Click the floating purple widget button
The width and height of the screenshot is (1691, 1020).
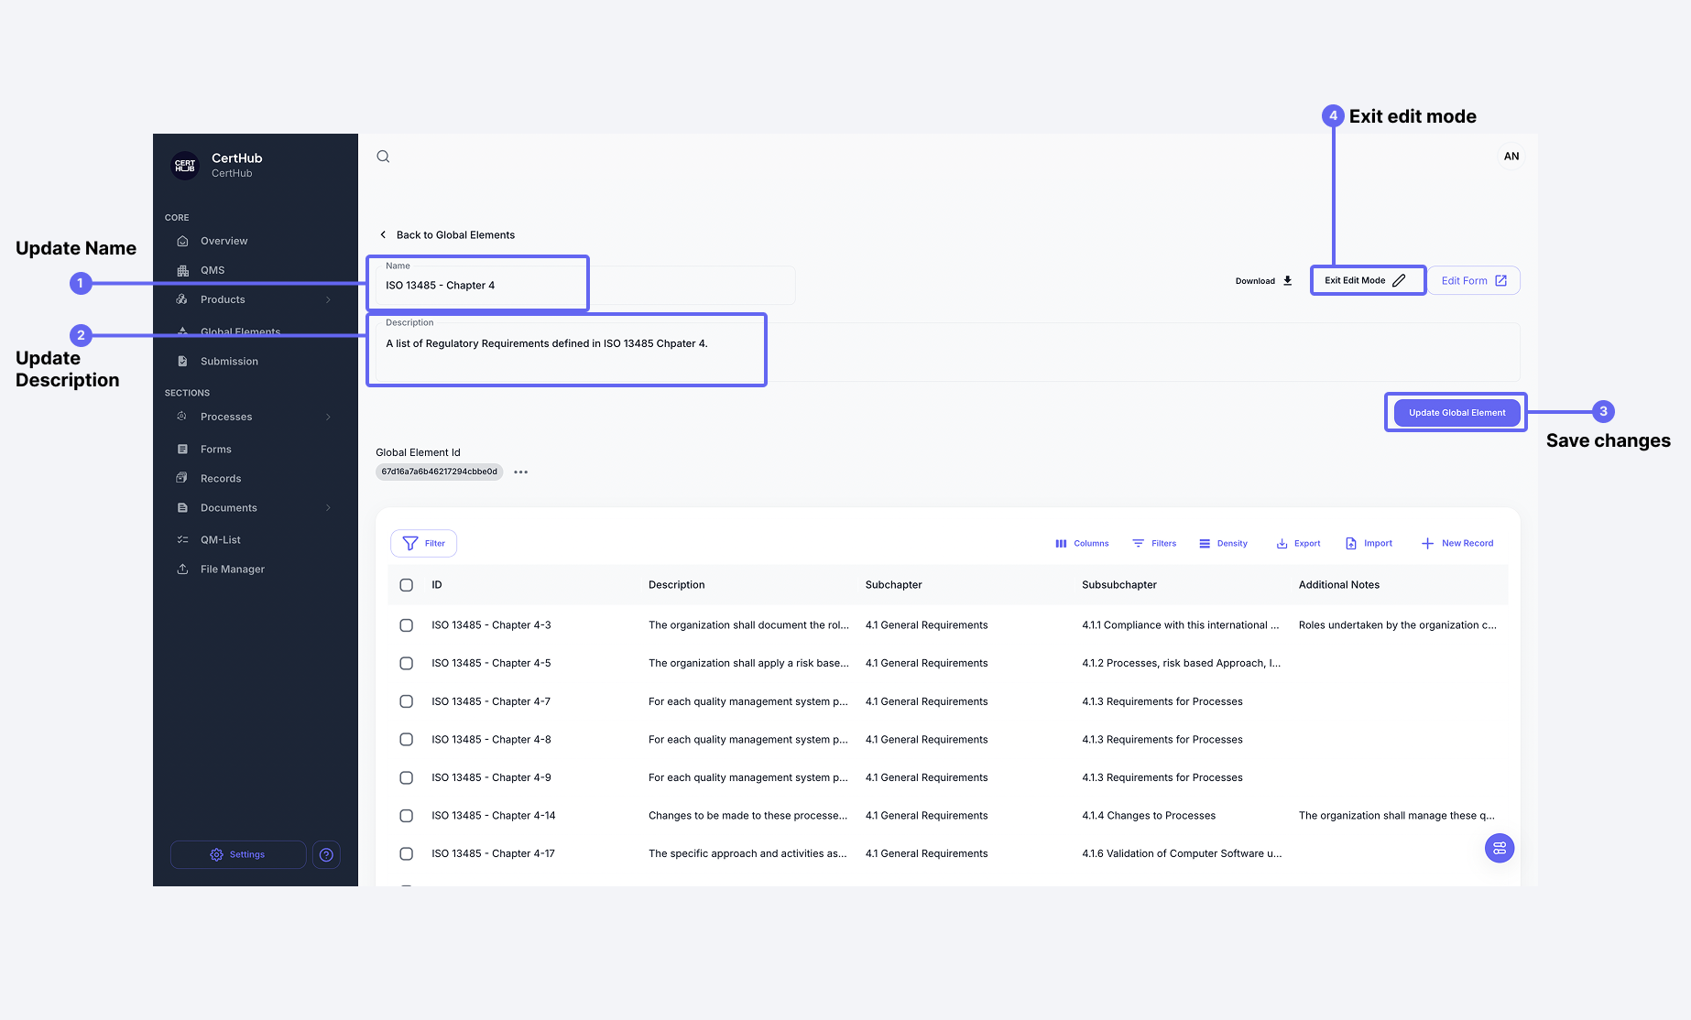click(x=1499, y=848)
